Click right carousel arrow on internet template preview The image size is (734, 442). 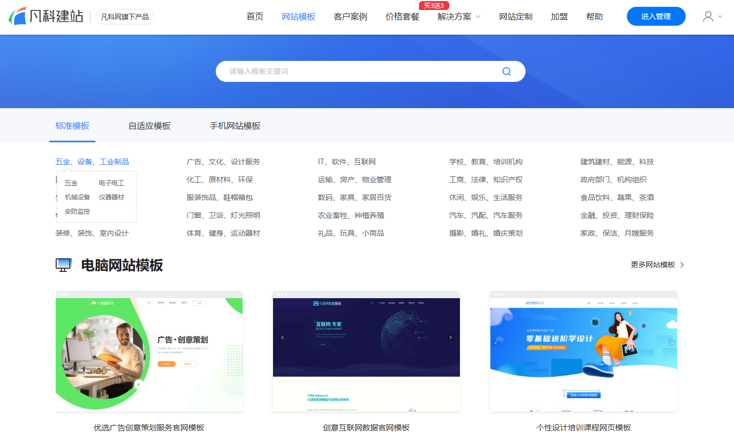pyautogui.click(x=450, y=338)
